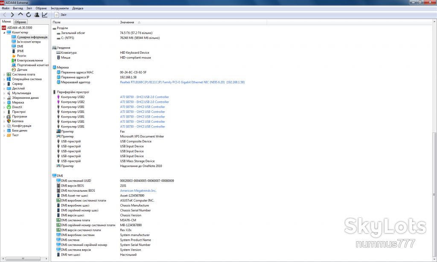437x262 pixels.
Task: Select the MAC address value 00-24-8C-C0-92-5F
Action: click(133, 72)
